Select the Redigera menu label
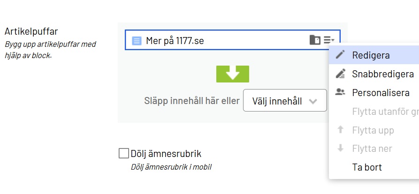 371,55
